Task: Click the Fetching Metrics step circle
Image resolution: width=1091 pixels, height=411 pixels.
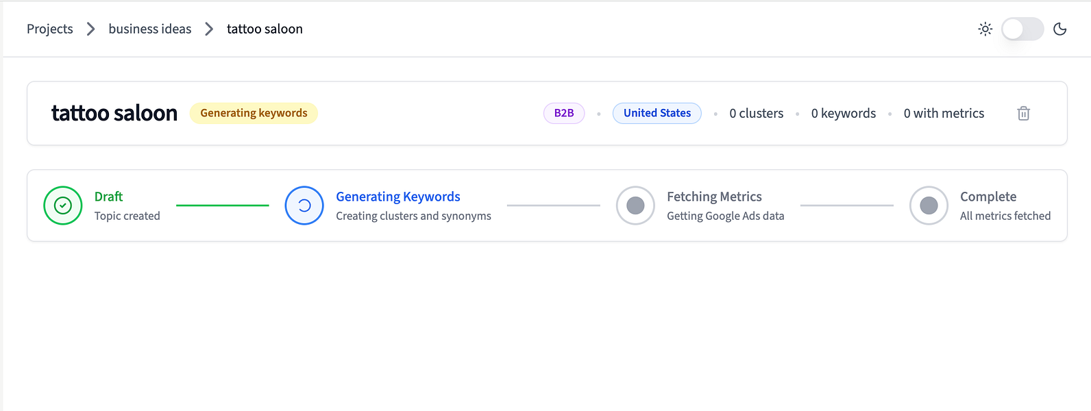Action: click(x=635, y=206)
